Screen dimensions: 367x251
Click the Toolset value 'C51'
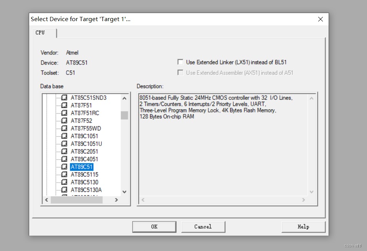70,73
